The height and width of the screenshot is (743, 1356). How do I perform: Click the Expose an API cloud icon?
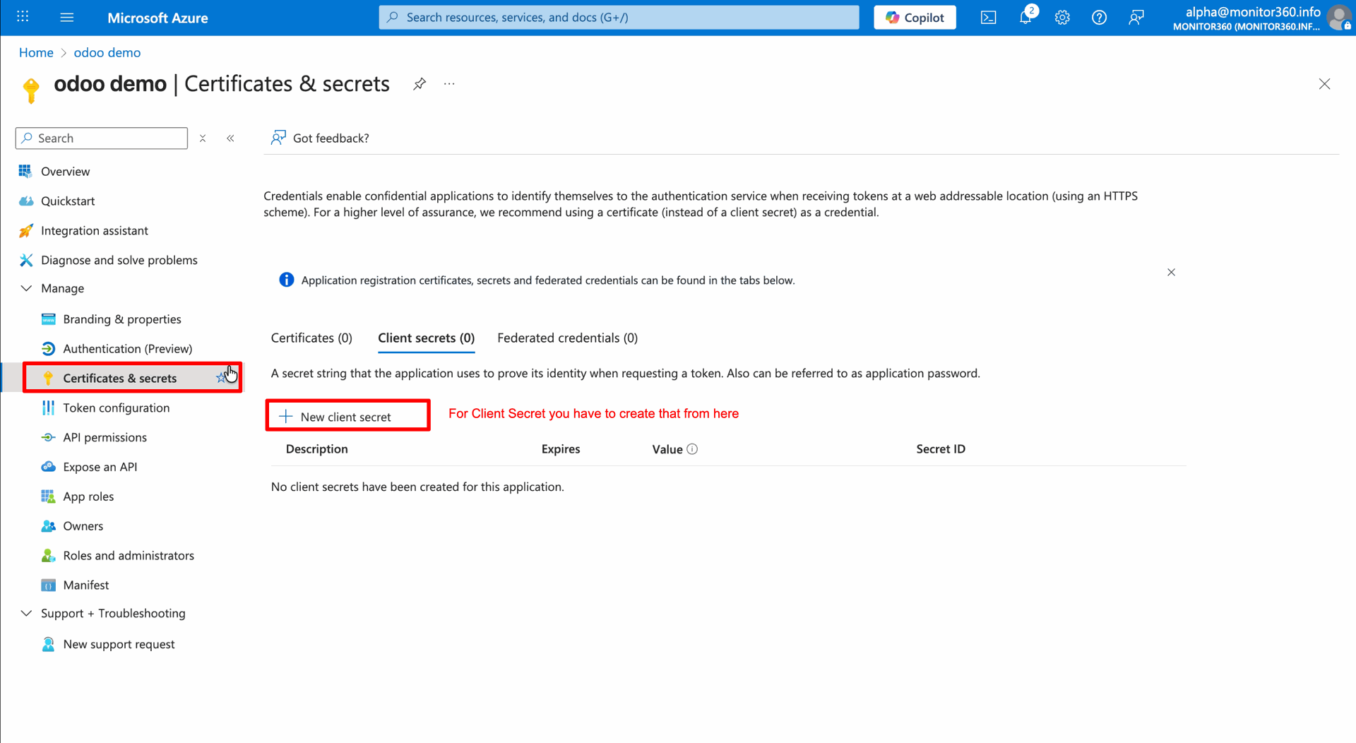coord(48,467)
